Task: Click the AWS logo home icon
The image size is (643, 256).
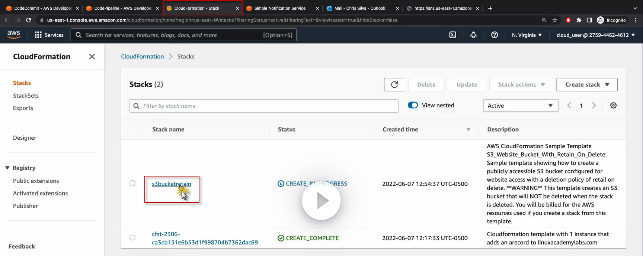Action: click(x=14, y=34)
